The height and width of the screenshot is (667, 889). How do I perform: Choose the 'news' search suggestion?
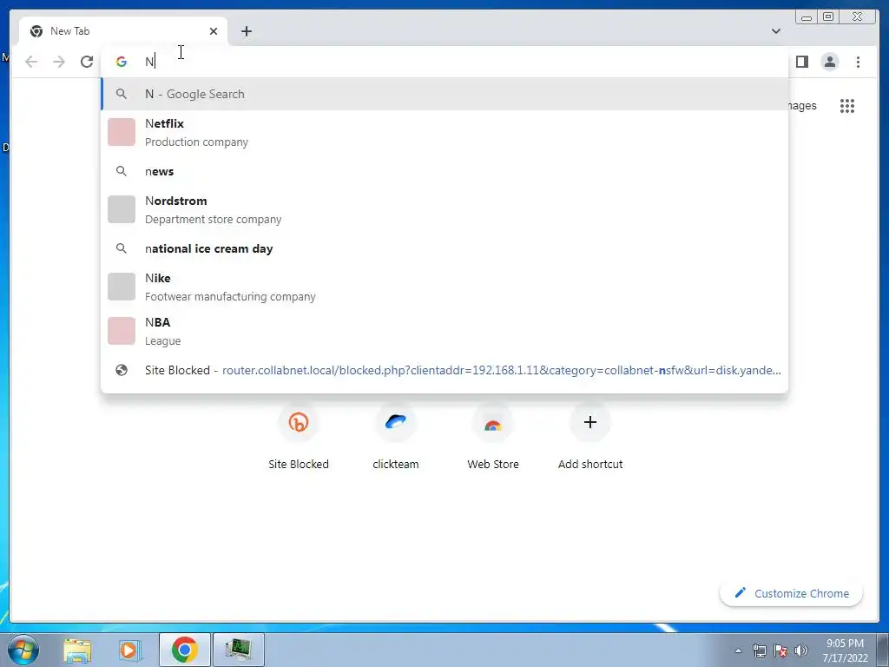tap(444, 171)
